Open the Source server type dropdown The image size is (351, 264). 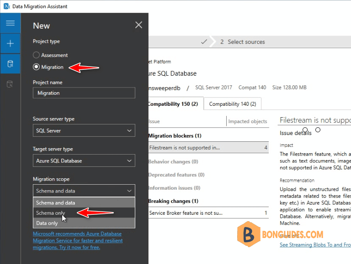point(84,130)
